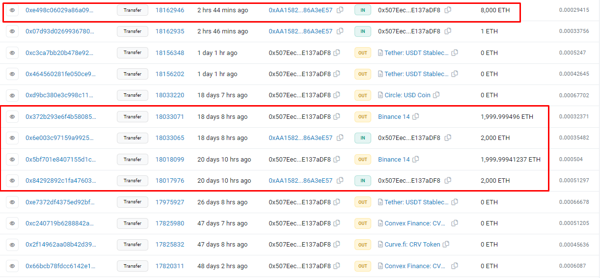This screenshot has width=600, height=278.
Task: Copy the Circle: USD Coin address
Action: point(436,95)
